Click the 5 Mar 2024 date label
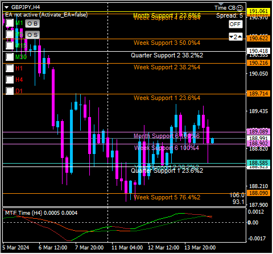The width and height of the screenshot is (273, 254). 16,248
